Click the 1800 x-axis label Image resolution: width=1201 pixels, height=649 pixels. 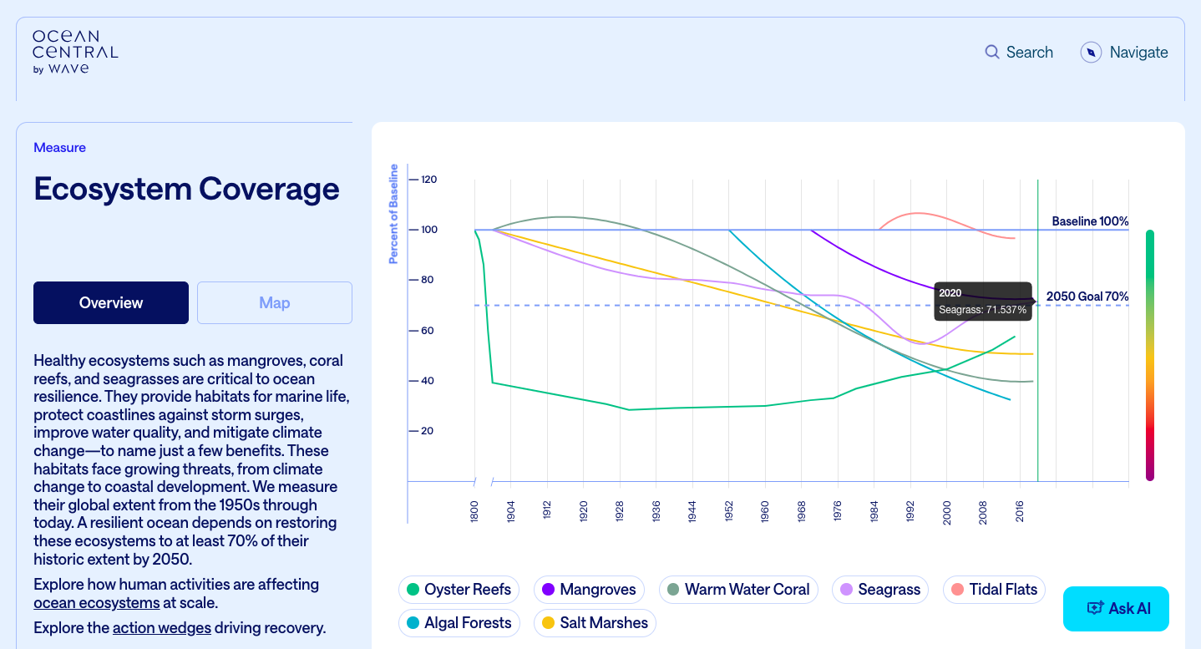click(475, 511)
